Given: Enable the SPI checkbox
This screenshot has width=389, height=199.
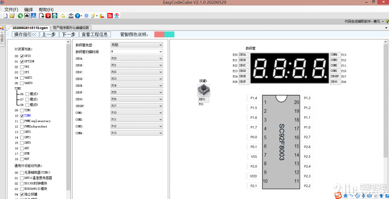Looking at the screenshot, I should coord(22,73).
